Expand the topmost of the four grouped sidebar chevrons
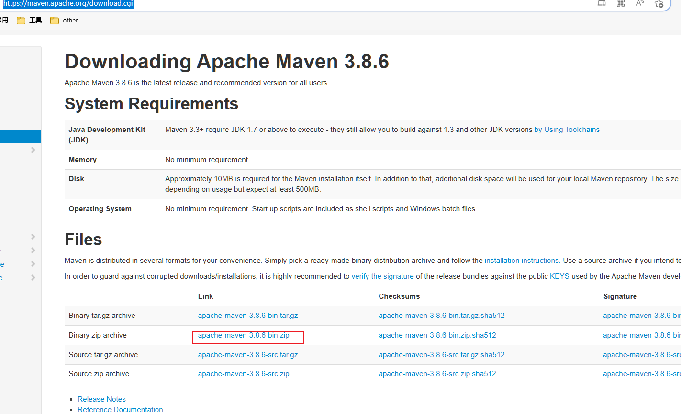Image resolution: width=681 pixels, height=414 pixels. [x=33, y=237]
